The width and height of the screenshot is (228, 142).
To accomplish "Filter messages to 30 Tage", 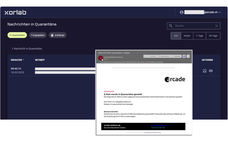I will coord(213,36).
